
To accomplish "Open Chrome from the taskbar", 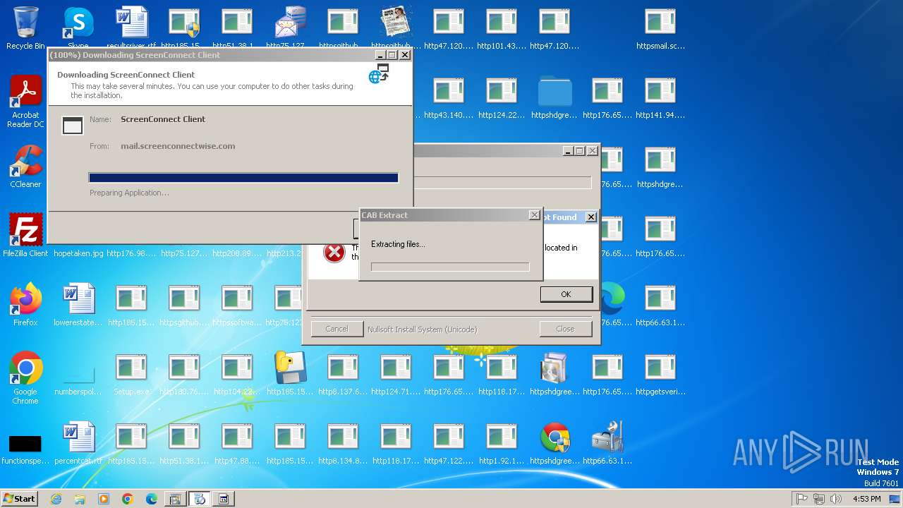I will click(128, 499).
